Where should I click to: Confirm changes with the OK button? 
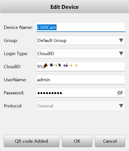77,141
